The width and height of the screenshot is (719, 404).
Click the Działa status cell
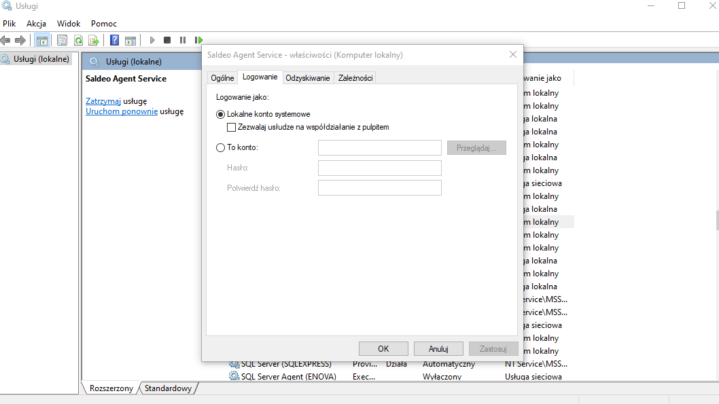pyautogui.click(x=397, y=364)
